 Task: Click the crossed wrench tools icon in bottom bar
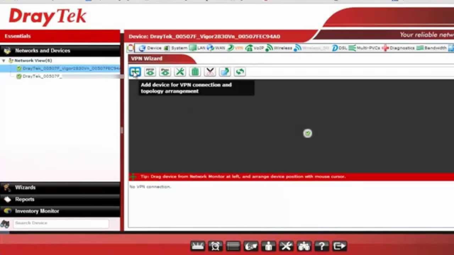coord(286,246)
